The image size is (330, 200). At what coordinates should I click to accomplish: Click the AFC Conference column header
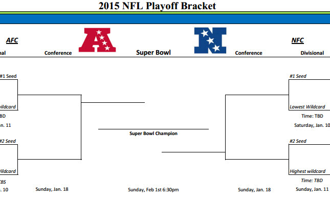[58, 53]
